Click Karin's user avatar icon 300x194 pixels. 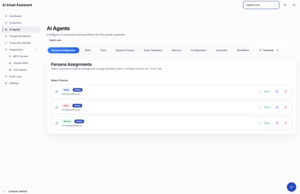pyautogui.click(x=57, y=107)
